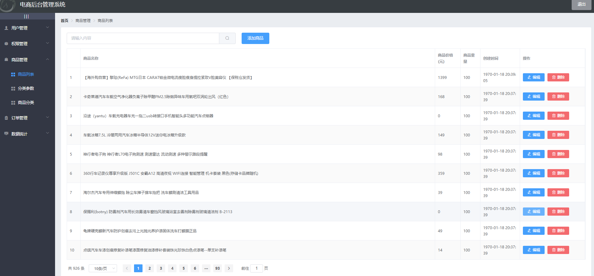The width and height of the screenshot is (594, 276).
Task: Select current page 1 button
Action: click(138, 268)
